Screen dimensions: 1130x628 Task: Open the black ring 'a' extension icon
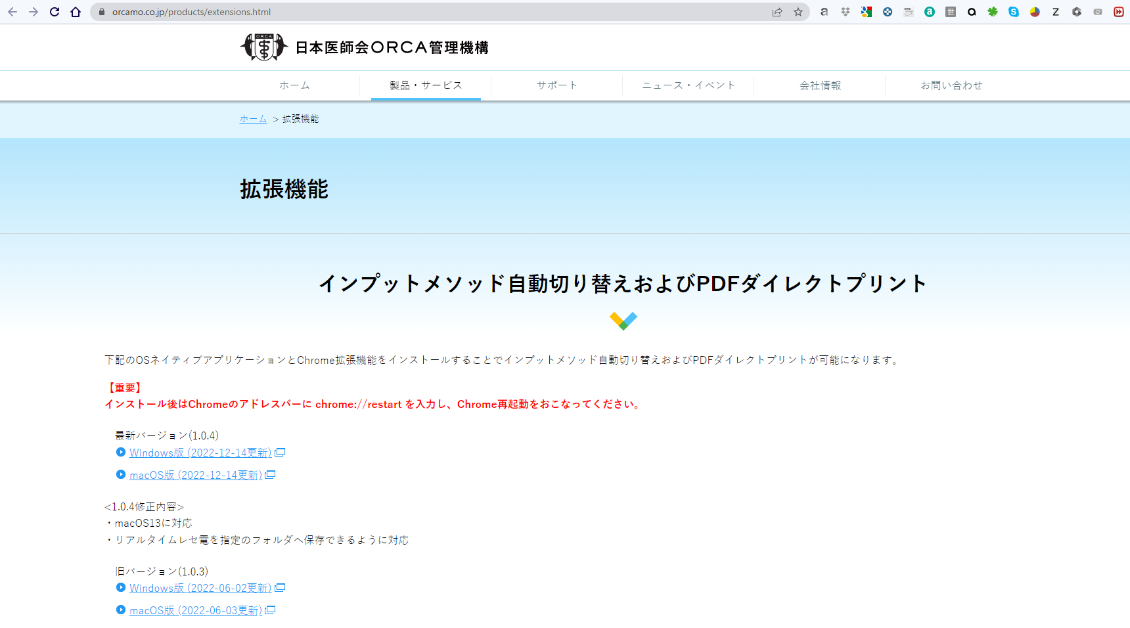tap(972, 12)
